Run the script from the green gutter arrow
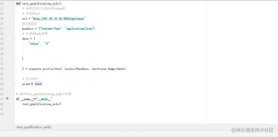The height and width of the screenshot is (137, 278). click(x=7, y=98)
